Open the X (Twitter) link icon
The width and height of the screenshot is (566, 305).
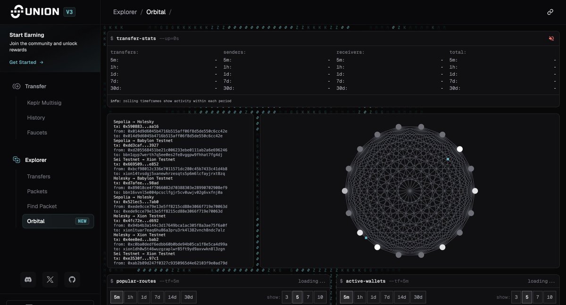point(50,280)
